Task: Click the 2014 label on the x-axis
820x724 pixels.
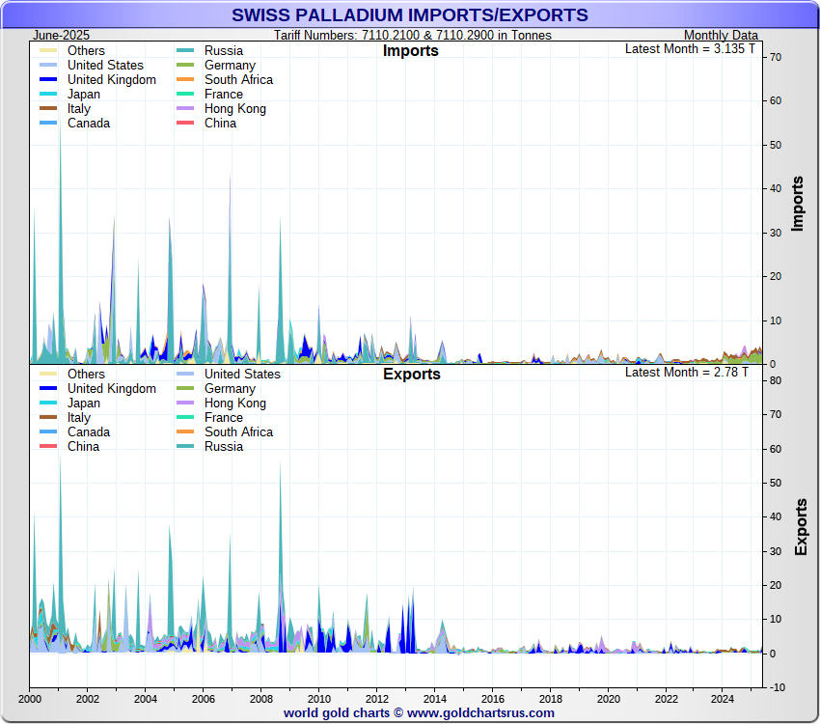Action: pos(434,698)
